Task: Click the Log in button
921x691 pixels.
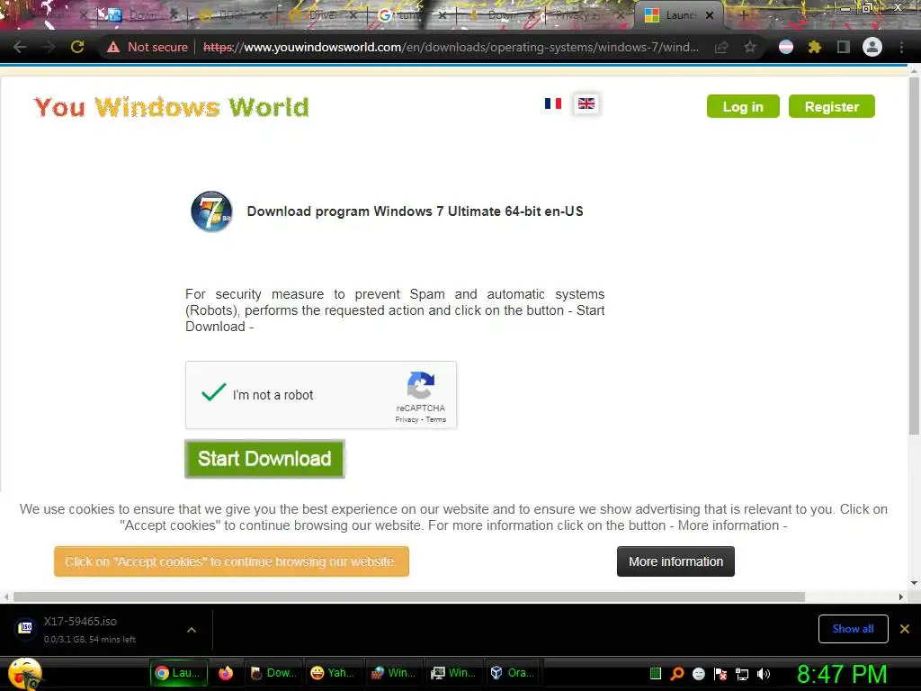Action: pyautogui.click(x=743, y=106)
